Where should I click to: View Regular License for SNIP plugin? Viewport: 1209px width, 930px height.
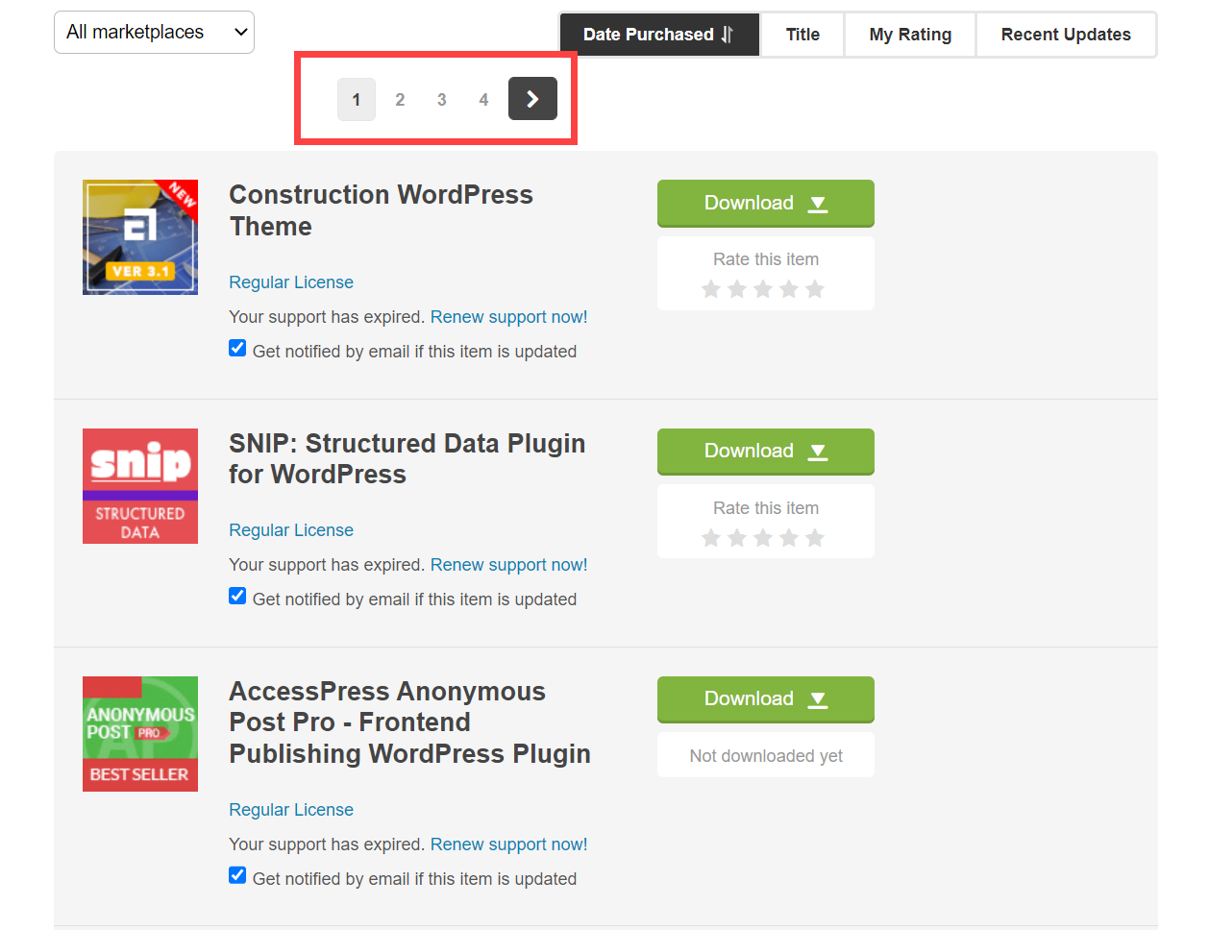[x=291, y=530]
